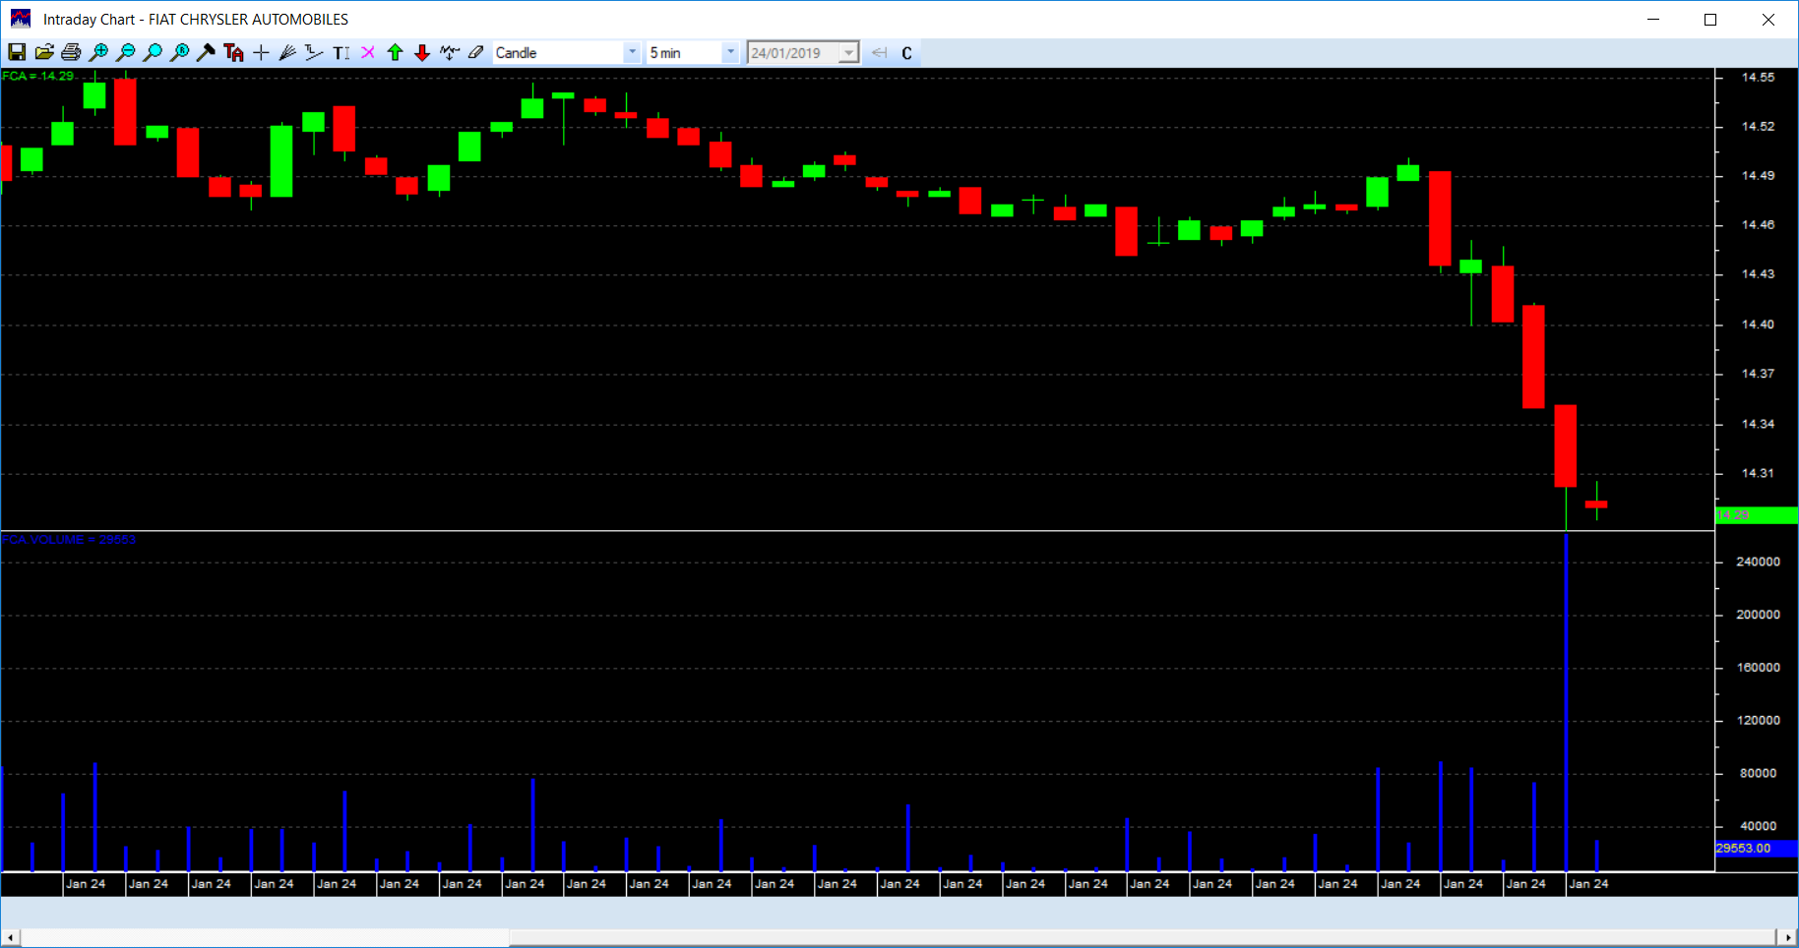Print the chart with the printer icon
This screenshot has width=1799, height=948.
coord(71,52)
